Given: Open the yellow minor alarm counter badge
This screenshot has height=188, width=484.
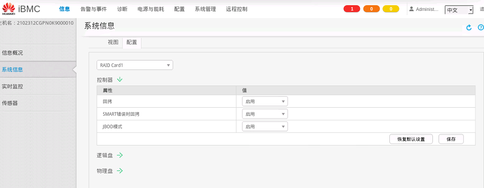Looking at the screenshot, I should click(x=391, y=9).
